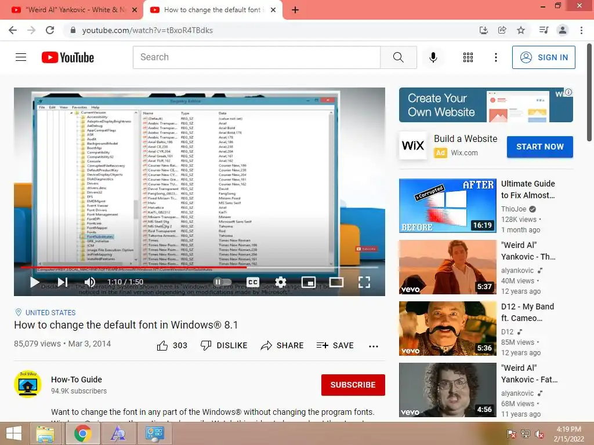This screenshot has width=594, height=445.
Task: Open Chrome profile avatar
Action: 563,30
